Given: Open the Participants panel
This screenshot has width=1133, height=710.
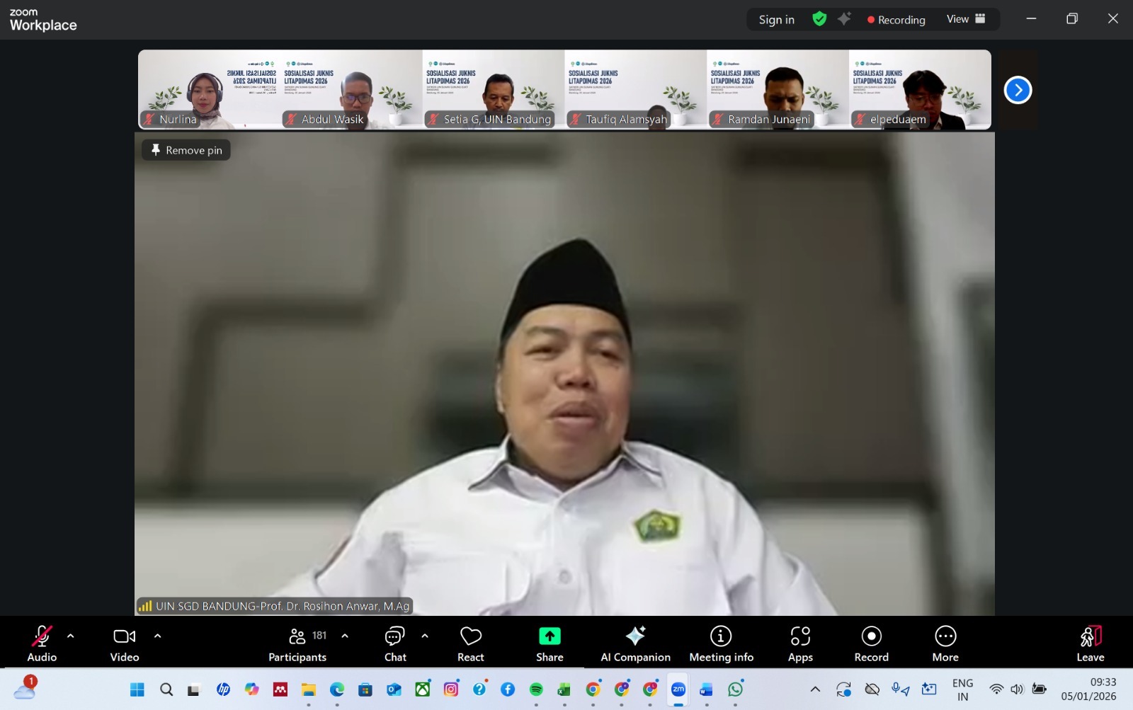Looking at the screenshot, I should click(297, 643).
